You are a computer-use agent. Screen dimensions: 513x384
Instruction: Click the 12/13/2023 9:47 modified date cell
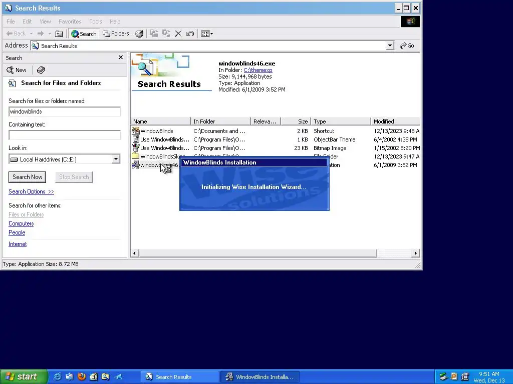[x=396, y=156]
